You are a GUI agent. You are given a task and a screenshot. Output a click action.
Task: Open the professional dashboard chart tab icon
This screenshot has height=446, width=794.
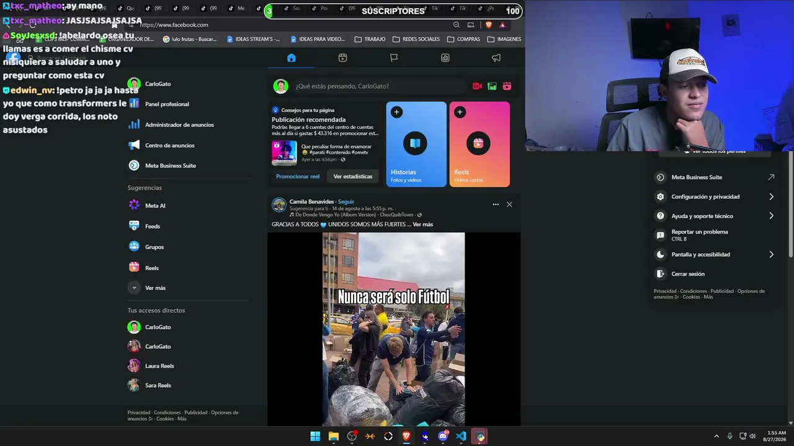point(445,58)
